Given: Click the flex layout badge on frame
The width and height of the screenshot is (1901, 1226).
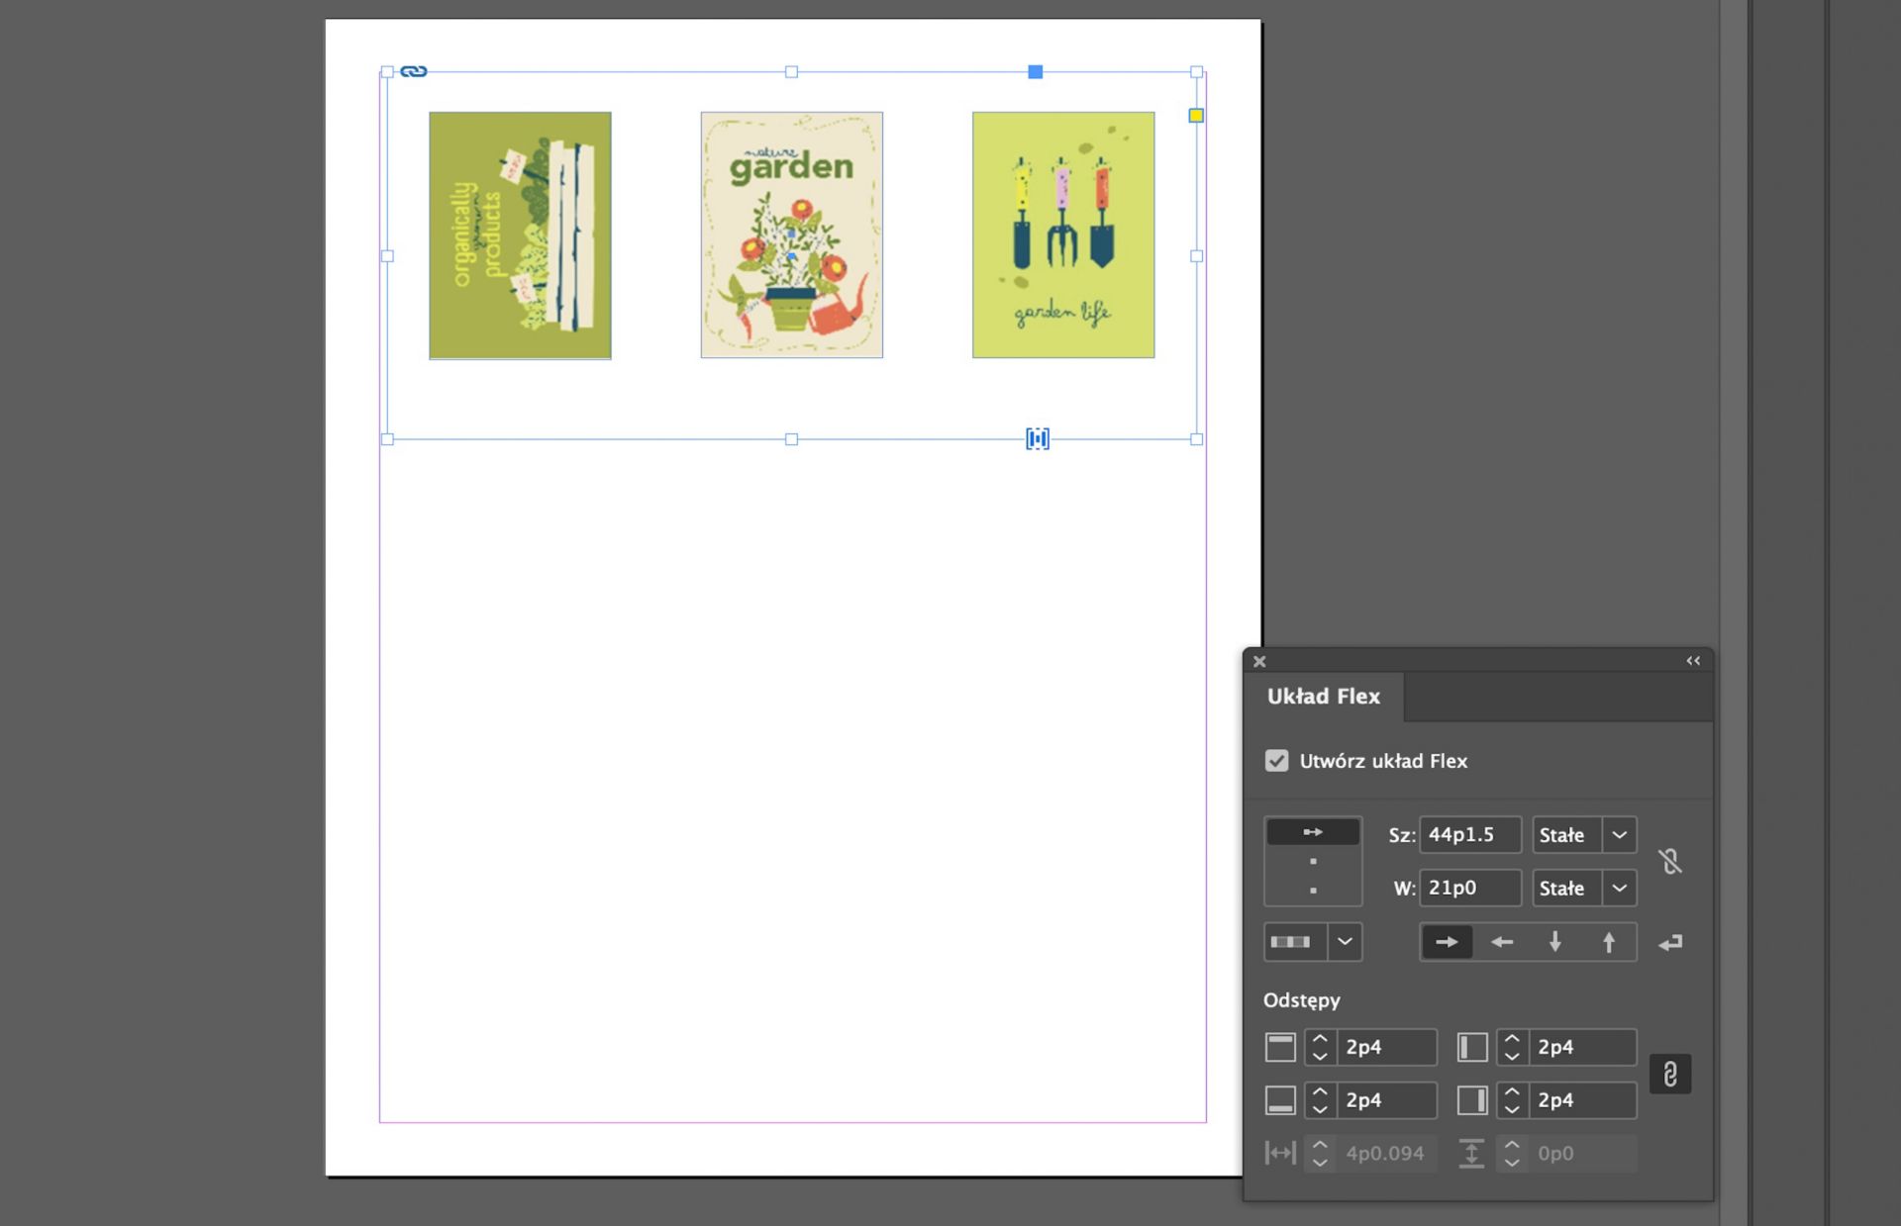Looking at the screenshot, I should pyautogui.click(x=1037, y=438).
